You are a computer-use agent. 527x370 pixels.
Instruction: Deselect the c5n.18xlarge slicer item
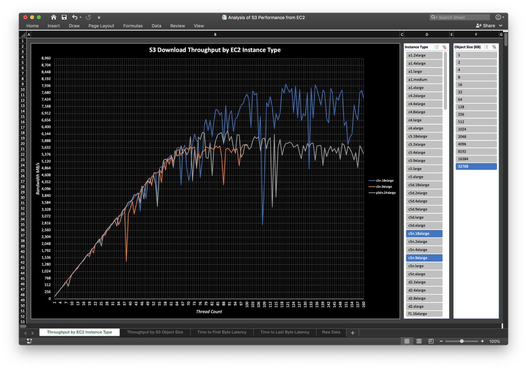tap(424, 233)
